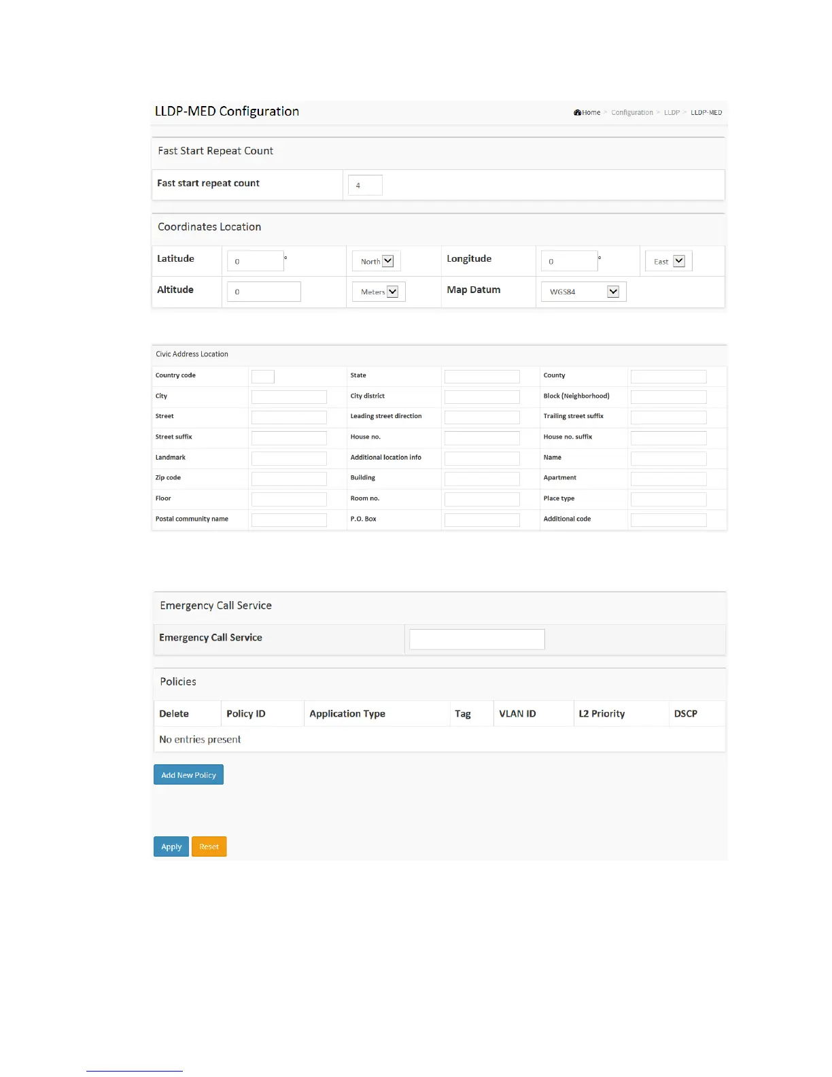
Task: Click the Home icon in breadcrumb
Action: pyautogui.click(x=577, y=113)
